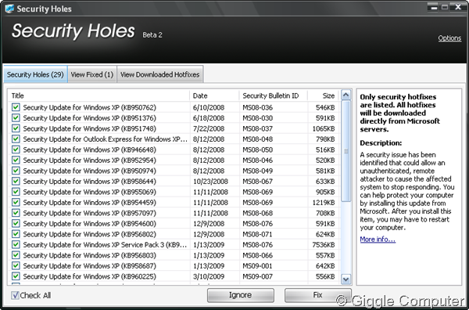469x310 pixels.
Task: Sort the list by Size column header
Action: [x=324, y=96]
